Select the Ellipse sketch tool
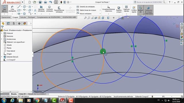Viewport: 184px width, 103px height. pos(30,10)
